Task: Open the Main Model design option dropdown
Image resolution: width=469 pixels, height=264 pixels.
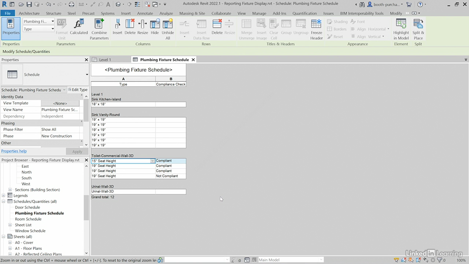Action: [x=321, y=260]
